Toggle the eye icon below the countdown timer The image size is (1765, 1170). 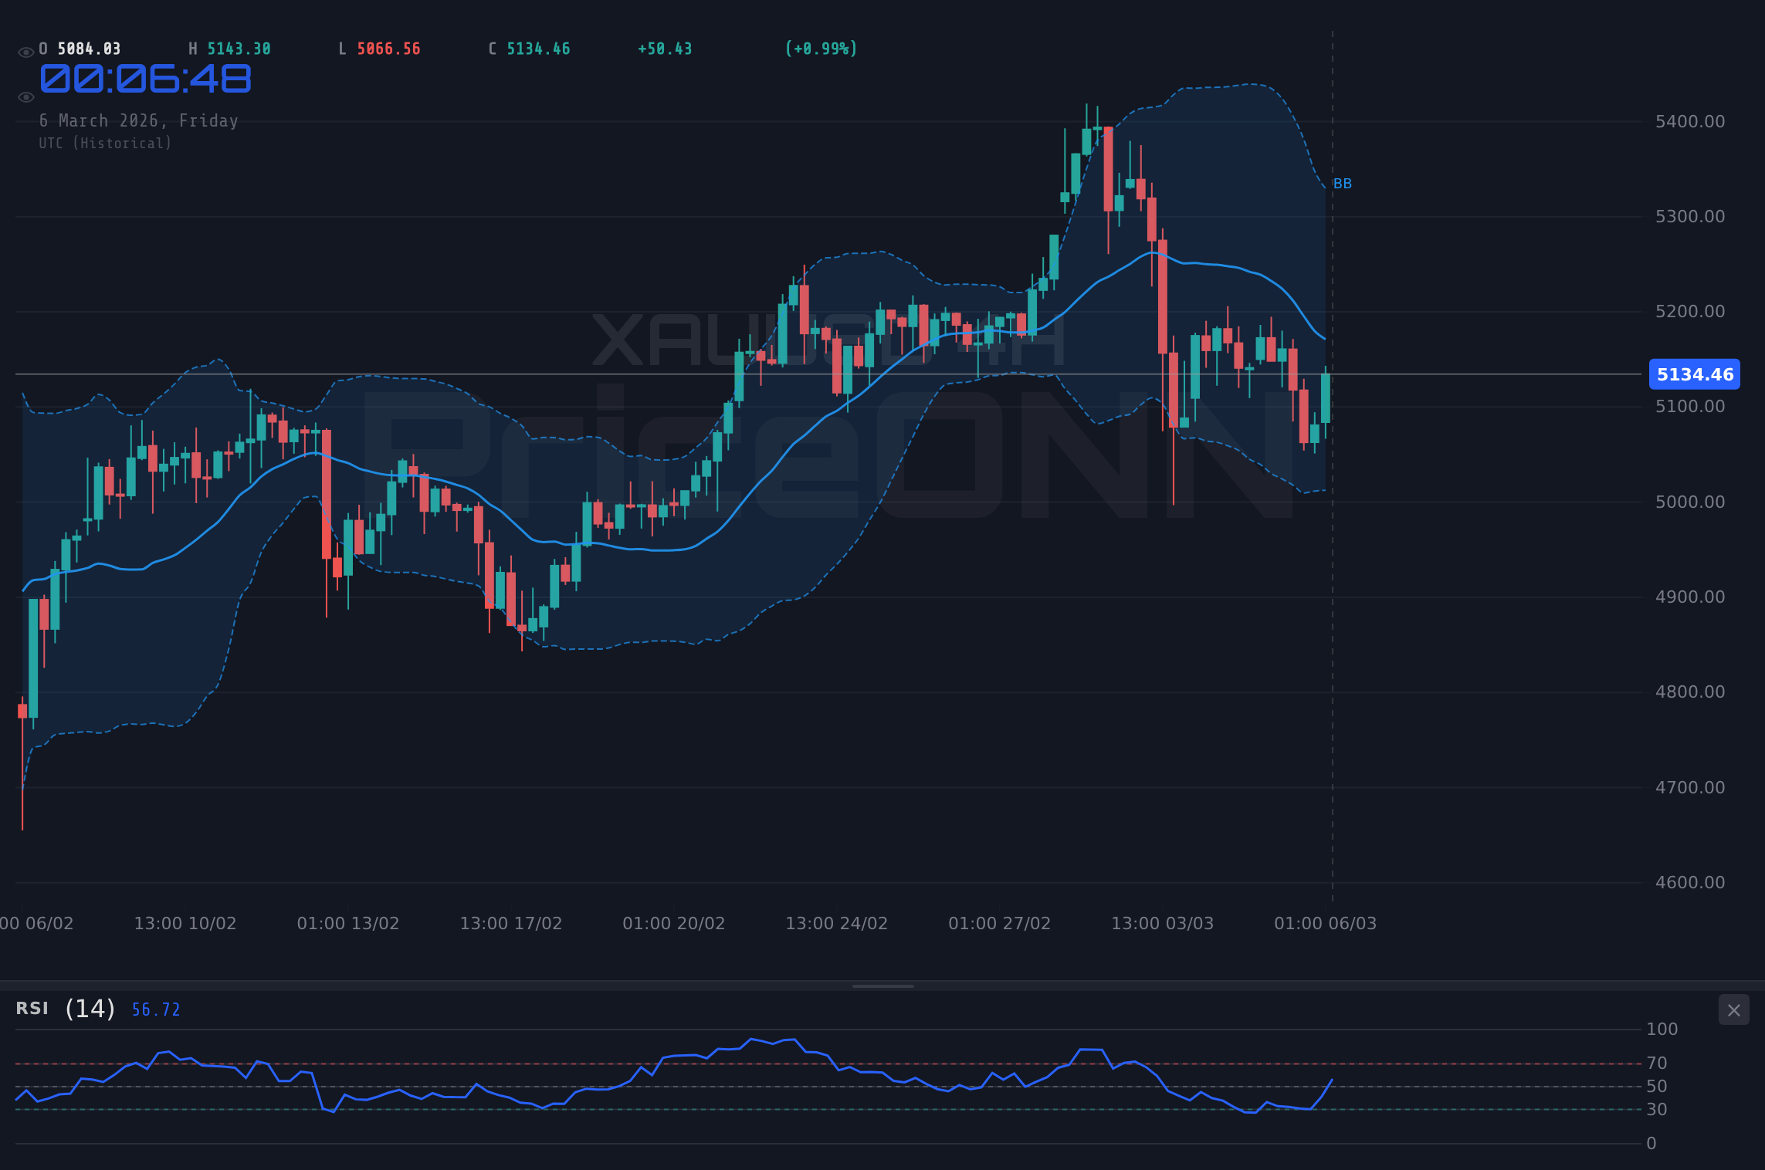pos(25,97)
